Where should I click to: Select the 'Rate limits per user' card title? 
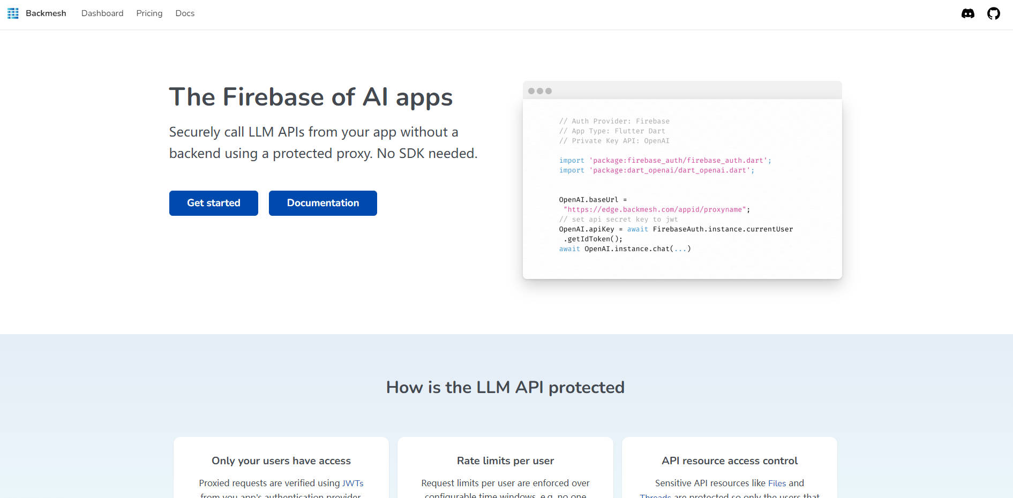505,461
